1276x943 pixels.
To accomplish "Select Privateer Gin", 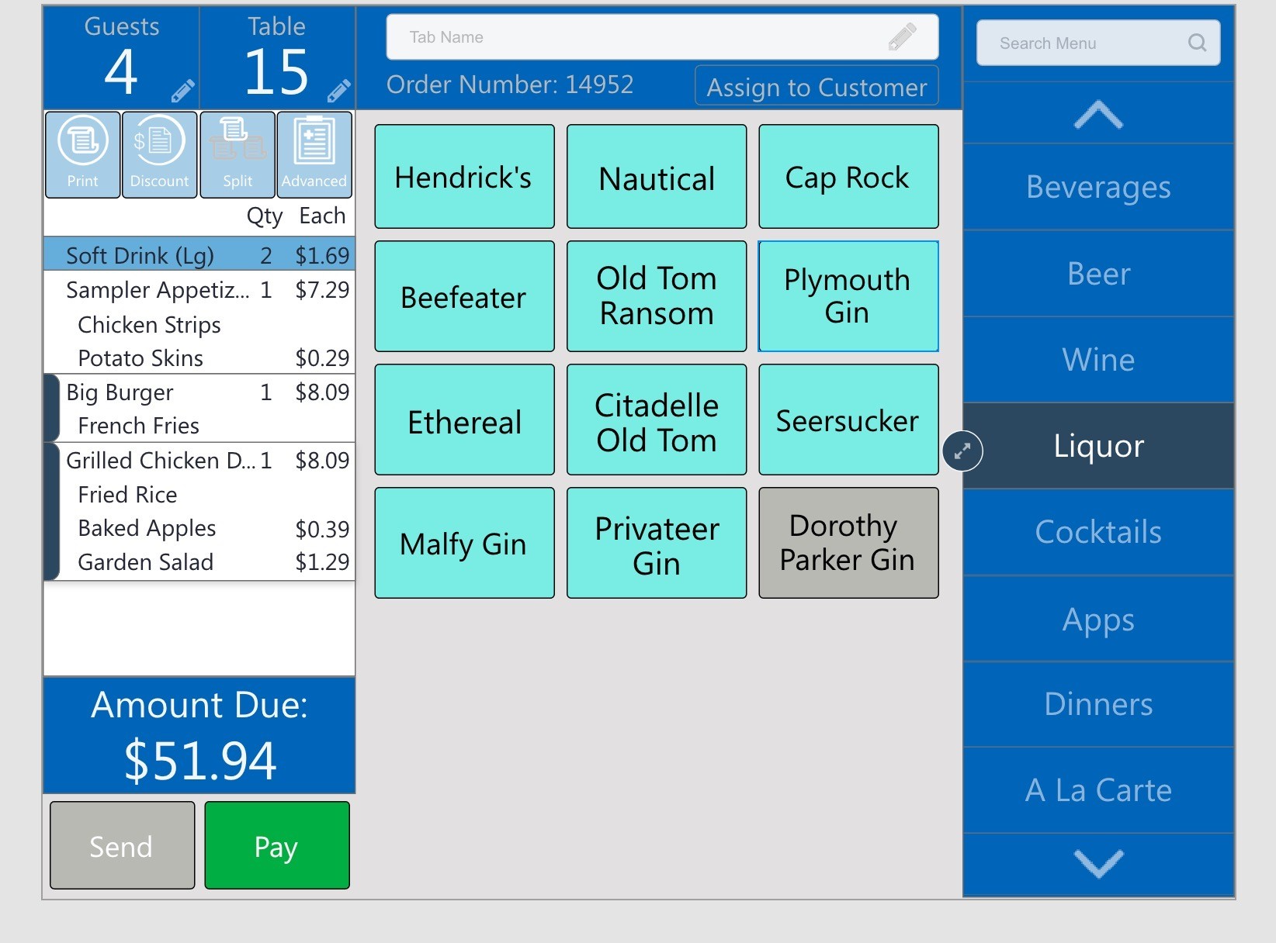I will click(x=657, y=543).
